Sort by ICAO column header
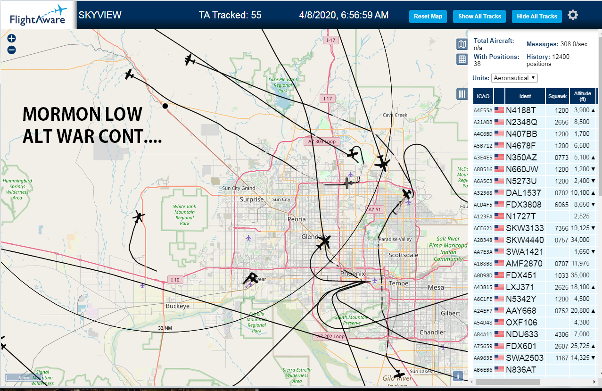The width and height of the screenshot is (602, 391). pos(483,96)
